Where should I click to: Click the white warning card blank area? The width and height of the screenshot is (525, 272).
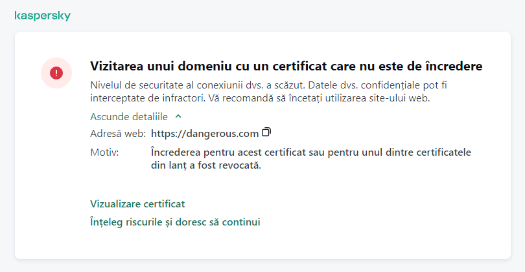(x=389, y=213)
